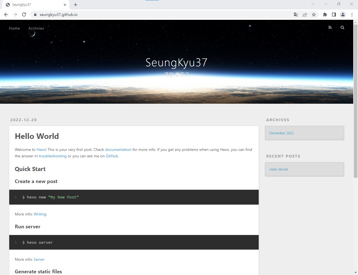Open the Writing more info link
This screenshot has width=358, height=275.
click(x=40, y=214)
